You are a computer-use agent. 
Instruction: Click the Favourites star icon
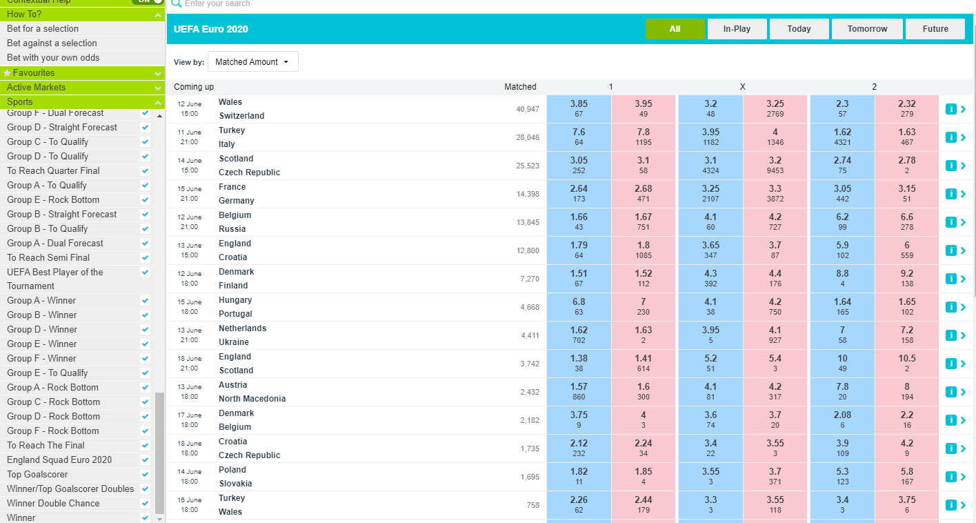click(x=7, y=72)
